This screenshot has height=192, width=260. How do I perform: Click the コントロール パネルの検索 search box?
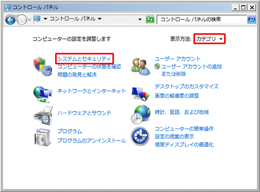[202, 19]
